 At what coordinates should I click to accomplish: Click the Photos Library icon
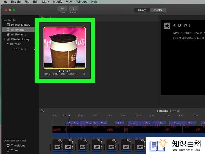[x=8, y=25]
